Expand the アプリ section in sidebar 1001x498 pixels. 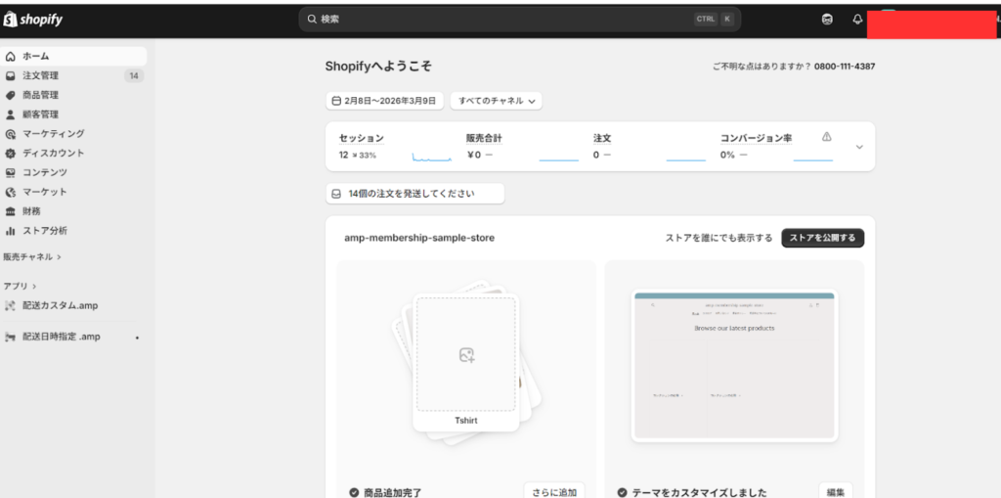(x=19, y=286)
